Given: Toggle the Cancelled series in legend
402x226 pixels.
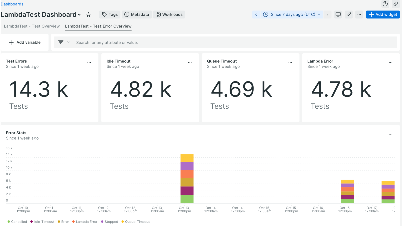Looking at the screenshot, I should click(17, 222).
